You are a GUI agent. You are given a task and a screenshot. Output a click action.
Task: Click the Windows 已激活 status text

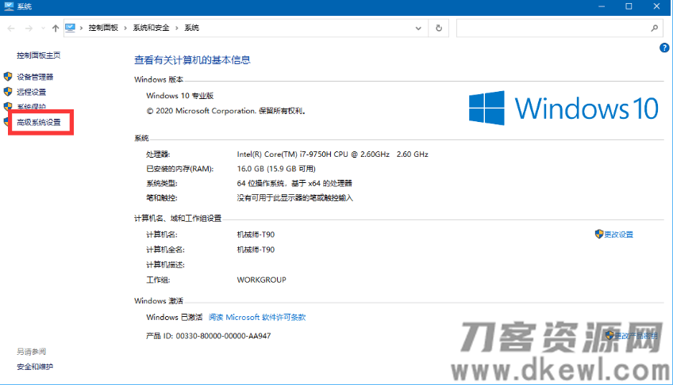pyautogui.click(x=175, y=318)
